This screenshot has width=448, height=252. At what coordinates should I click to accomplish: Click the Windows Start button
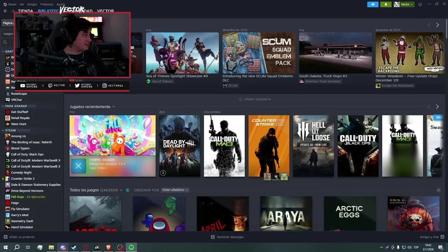(x=5, y=247)
